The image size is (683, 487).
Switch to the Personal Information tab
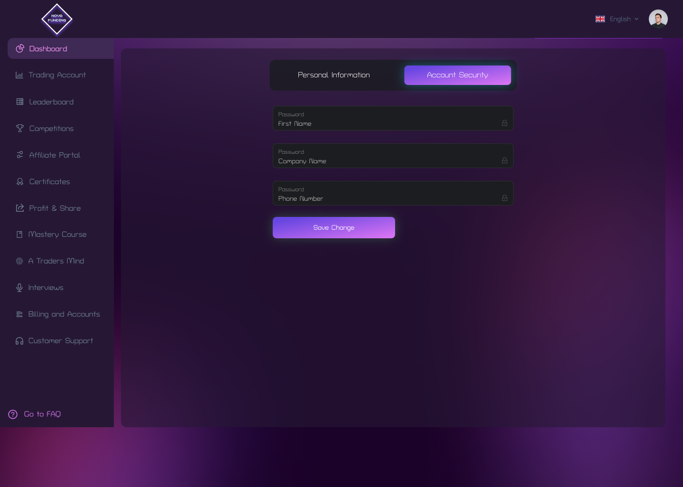pos(333,75)
